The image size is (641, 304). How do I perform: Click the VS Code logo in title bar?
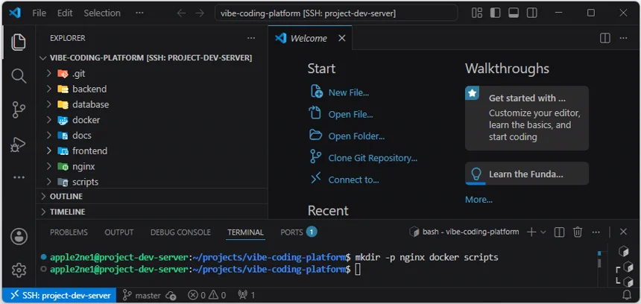[15, 13]
